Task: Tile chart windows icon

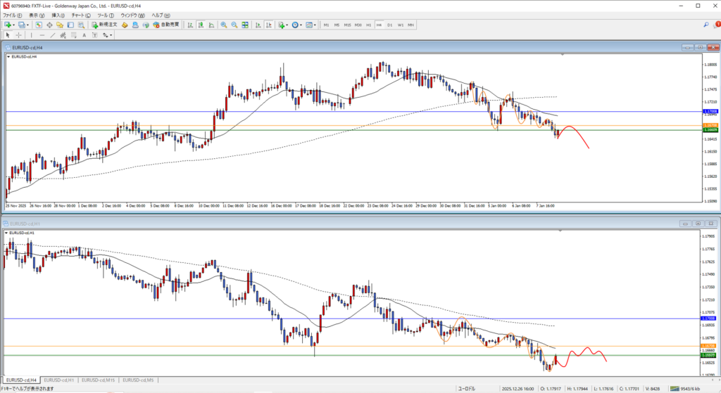Action: tap(245, 25)
